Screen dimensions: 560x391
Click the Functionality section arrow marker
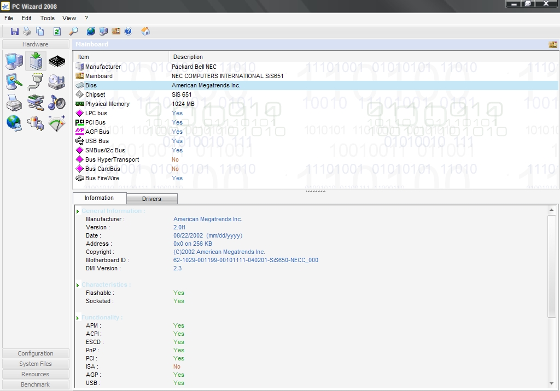(78, 318)
